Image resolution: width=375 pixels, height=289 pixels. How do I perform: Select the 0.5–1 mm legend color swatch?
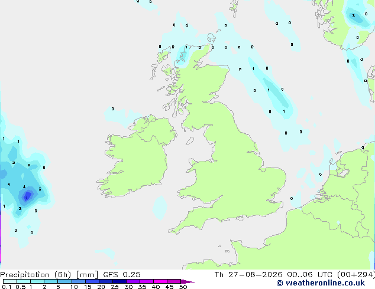[24, 281]
